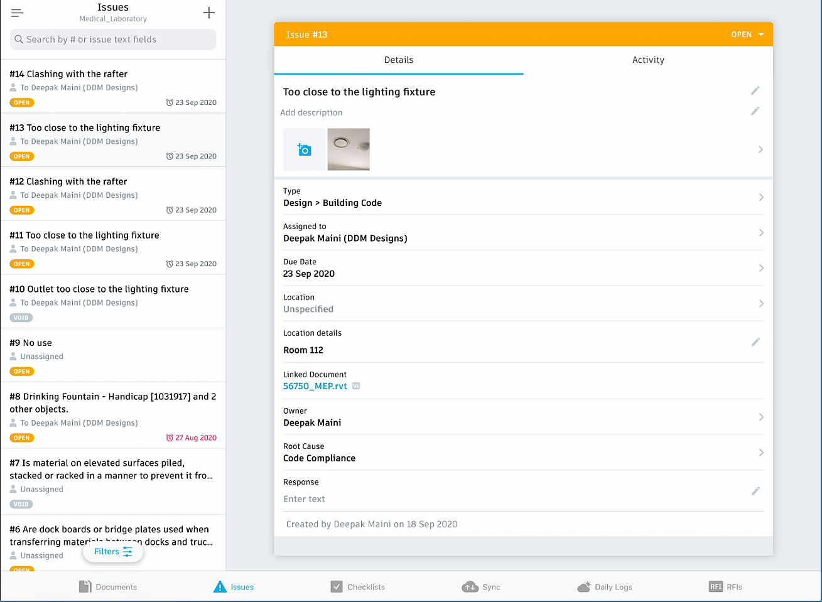
Task: Open Checklists in bottom bar
Action: (x=358, y=587)
